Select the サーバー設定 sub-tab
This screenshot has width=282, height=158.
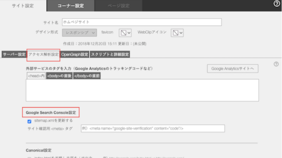(14, 54)
